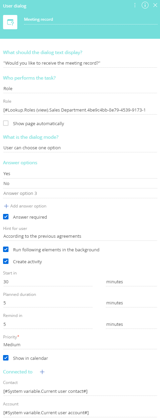Open the three-dot actions menu
Image resolution: width=160 pixels, height=419 pixels.
(135, 5)
